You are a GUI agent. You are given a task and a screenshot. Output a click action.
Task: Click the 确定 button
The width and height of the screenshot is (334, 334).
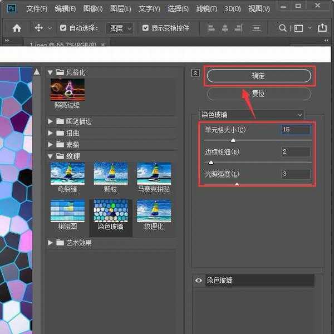point(258,76)
